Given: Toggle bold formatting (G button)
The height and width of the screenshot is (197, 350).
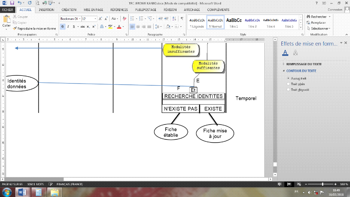Looking at the screenshot, I should (63, 27).
